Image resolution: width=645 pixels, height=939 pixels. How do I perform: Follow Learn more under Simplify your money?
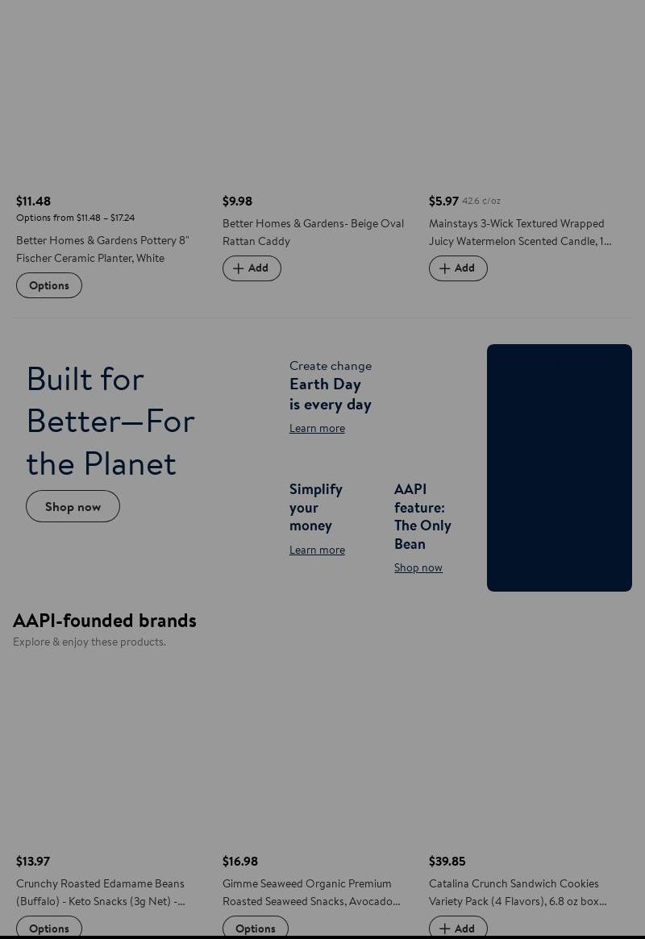[x=317, y=550]
